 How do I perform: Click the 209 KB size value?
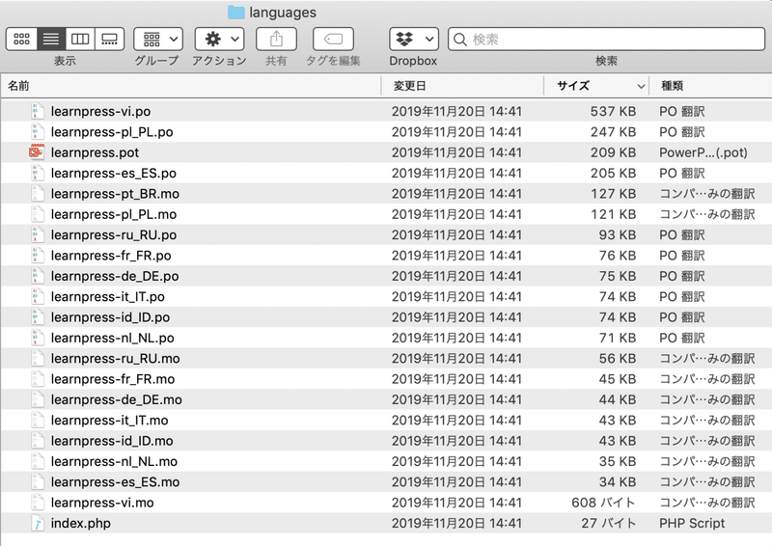613,152
